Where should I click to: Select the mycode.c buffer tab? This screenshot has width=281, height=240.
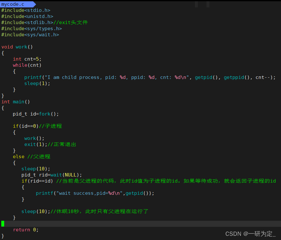tap(18, 4)
